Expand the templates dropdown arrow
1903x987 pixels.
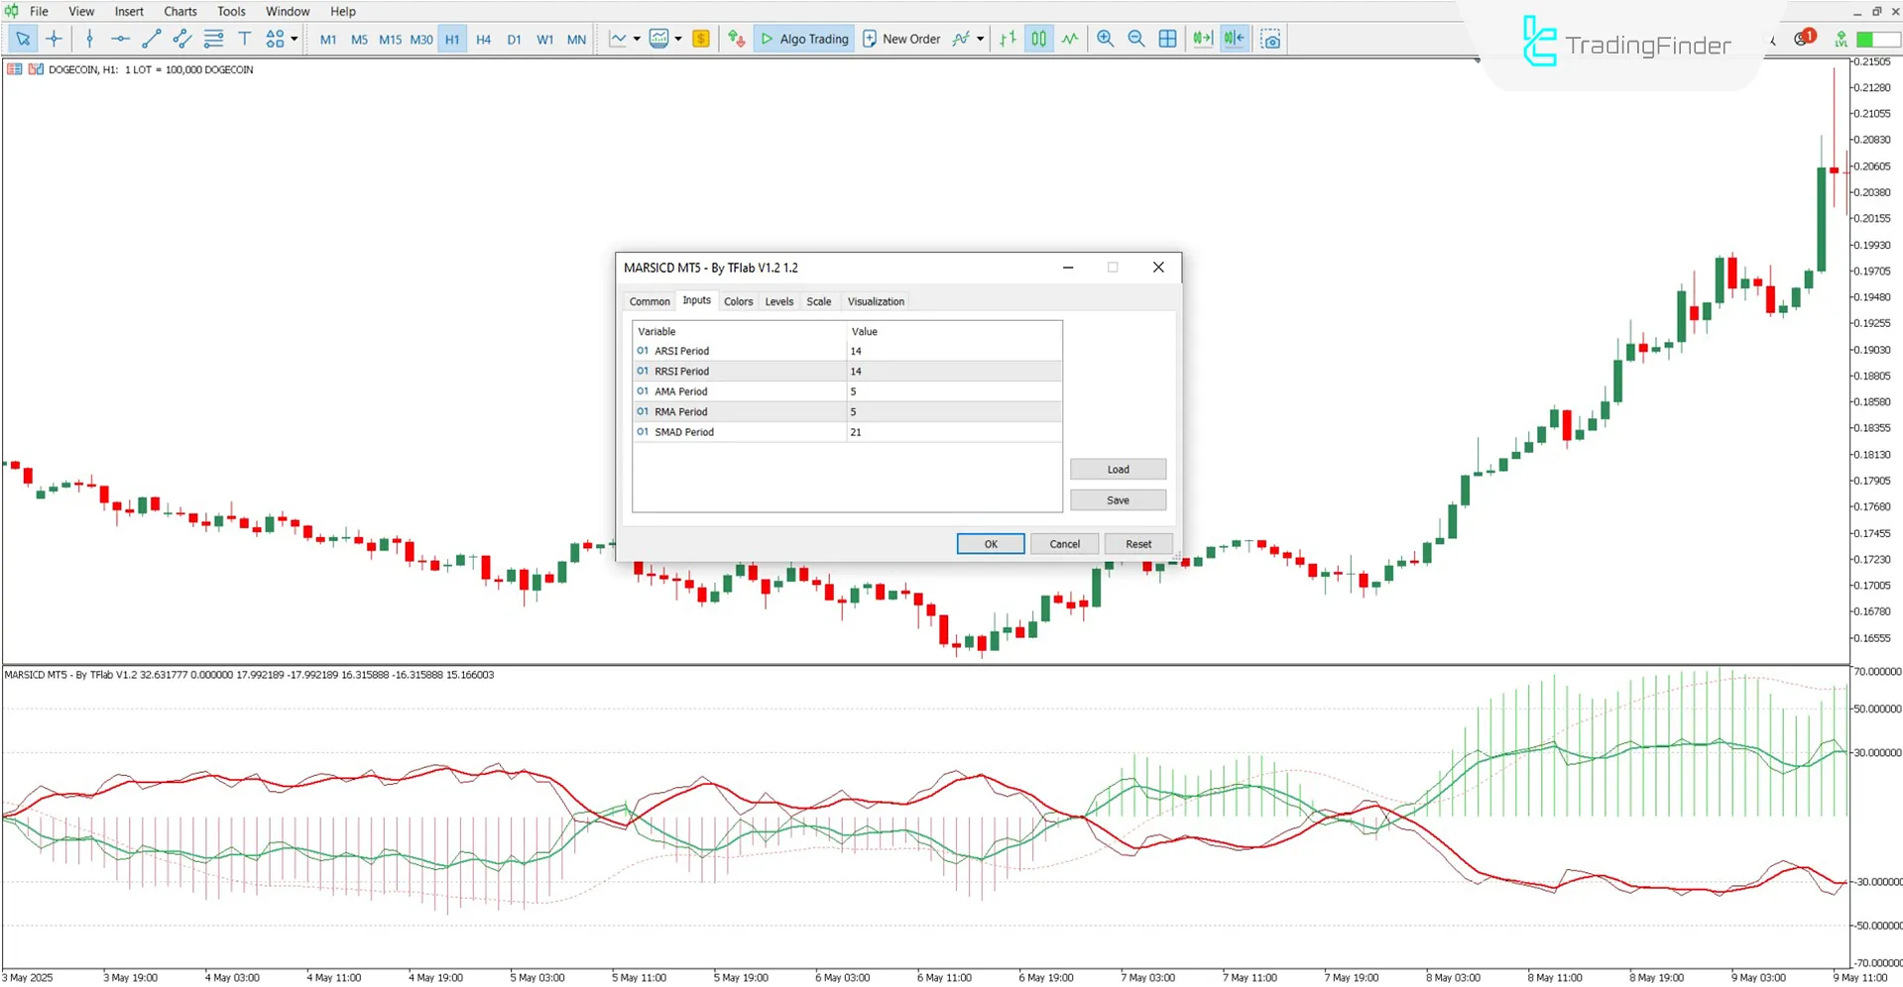click(678, 40)
